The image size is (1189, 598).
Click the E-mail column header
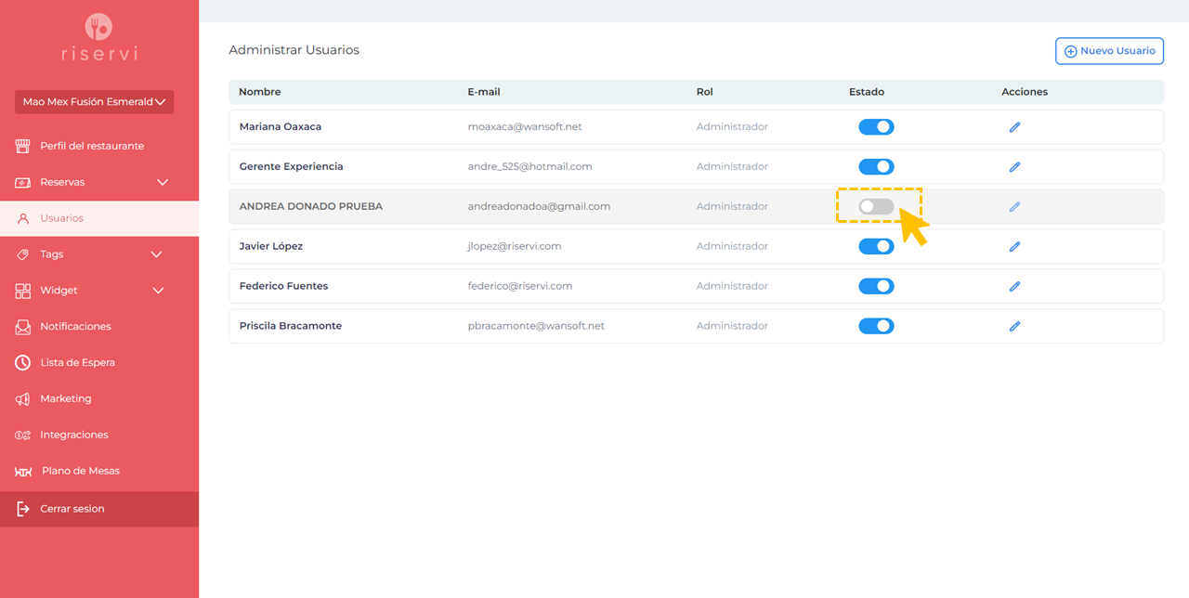tap(484, 92)
